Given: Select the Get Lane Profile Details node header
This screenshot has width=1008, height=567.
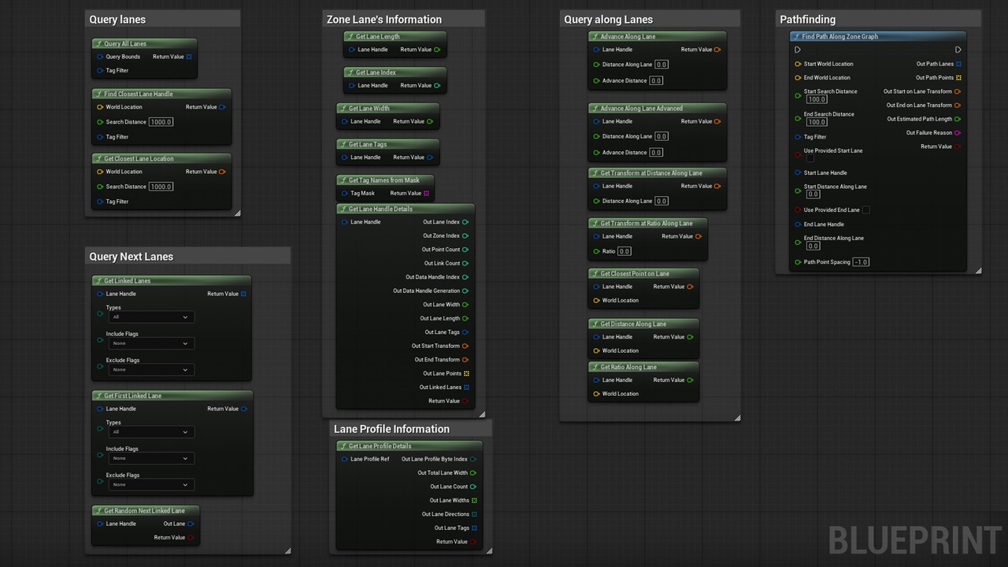Looking at the screenshot, I should (x=409, y=446).
